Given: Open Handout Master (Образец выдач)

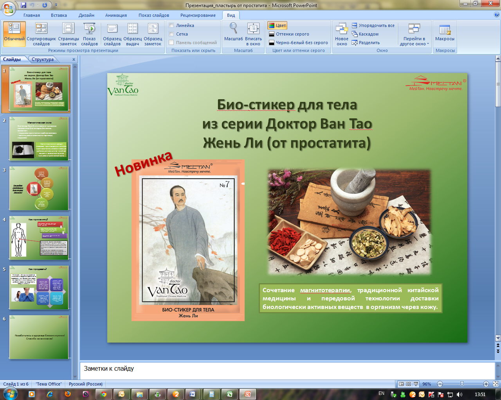Looking at the screenshot, I should click(x=133, y=34).
